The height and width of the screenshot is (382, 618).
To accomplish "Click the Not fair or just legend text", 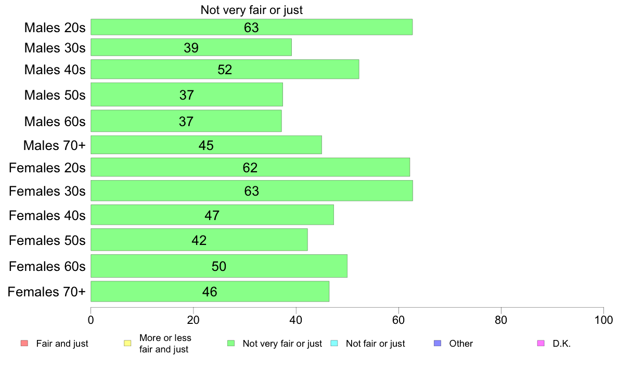I will (375, 344).
